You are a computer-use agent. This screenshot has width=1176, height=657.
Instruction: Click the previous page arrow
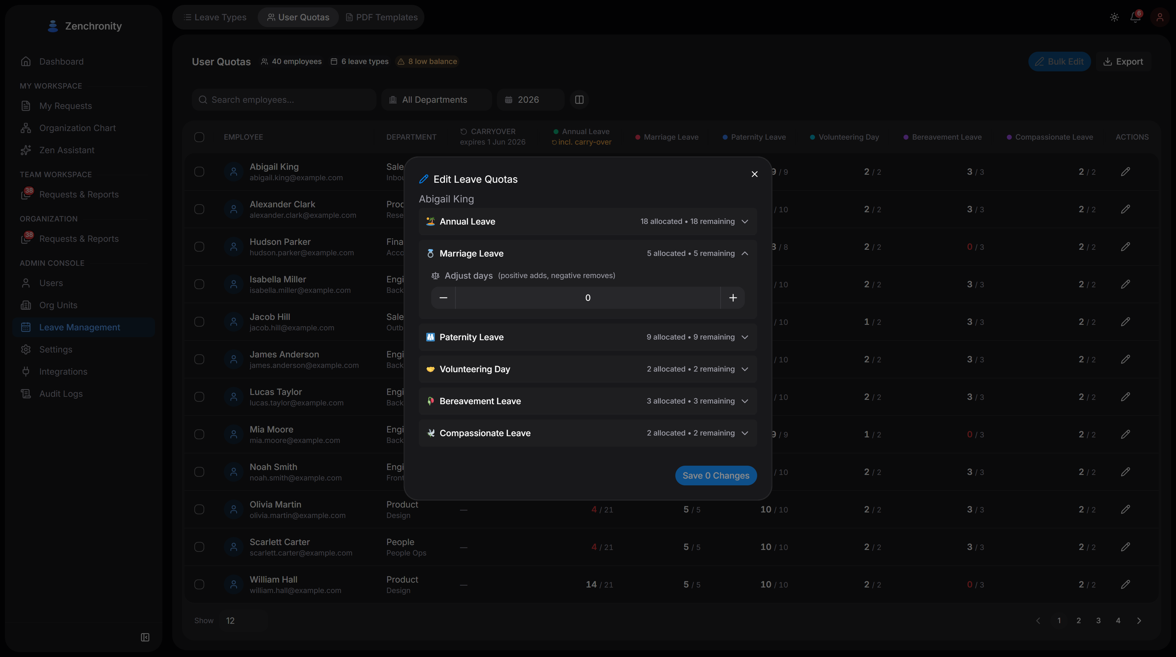point(1038,620)
